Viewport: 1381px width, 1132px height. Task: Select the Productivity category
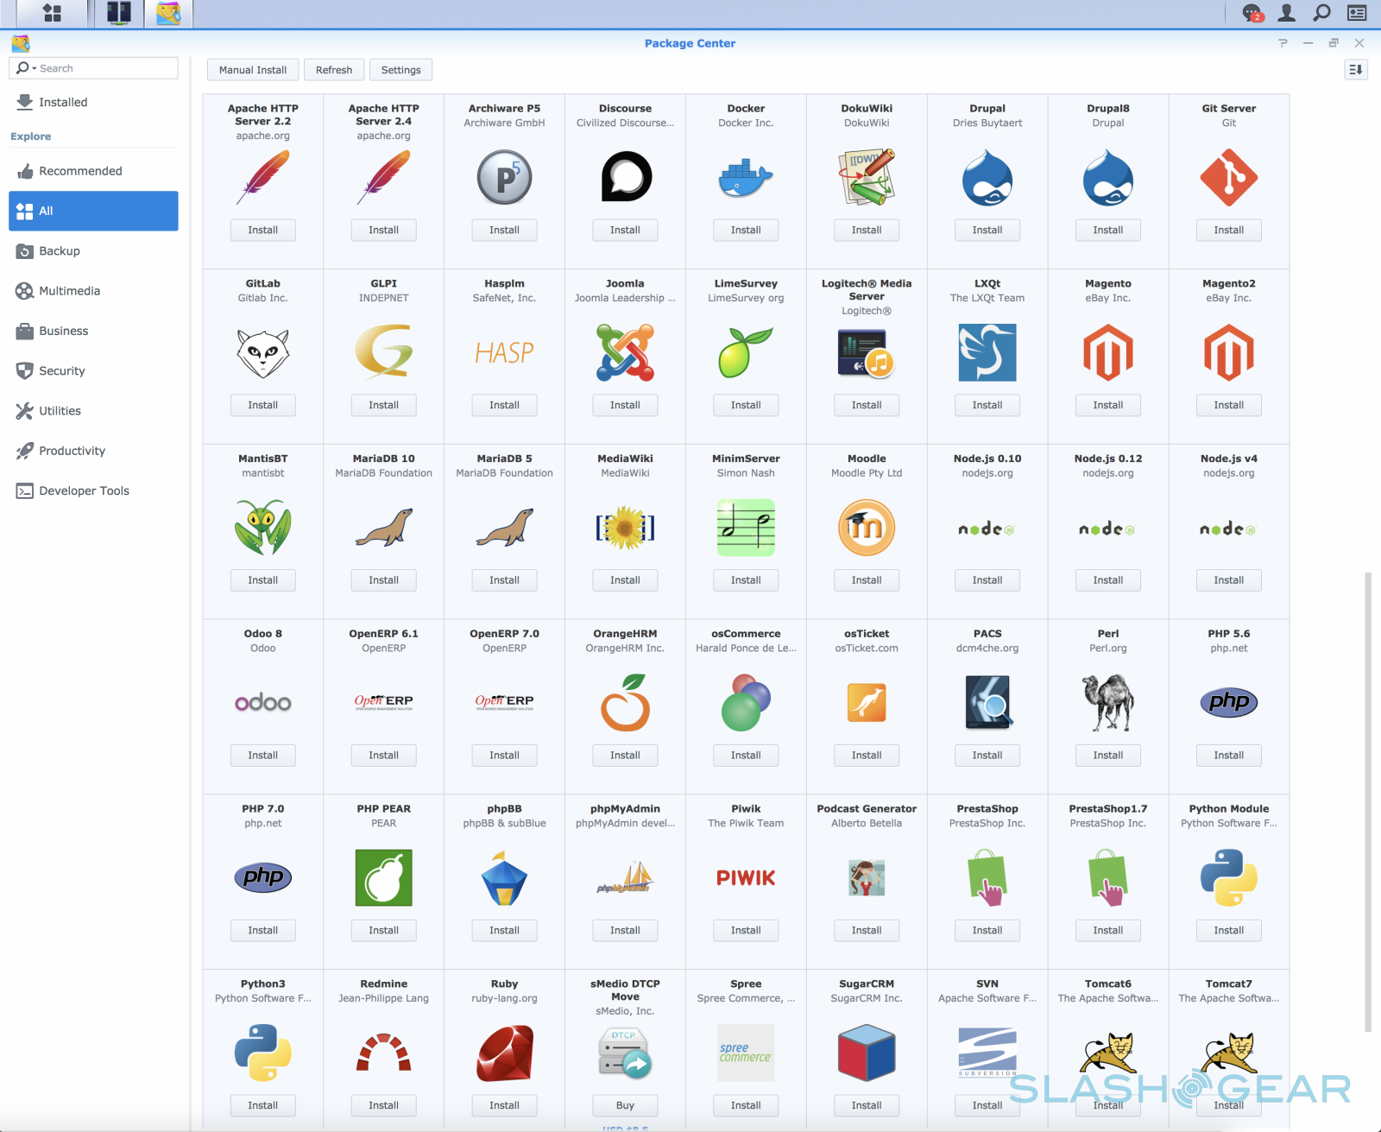point(93,451)
